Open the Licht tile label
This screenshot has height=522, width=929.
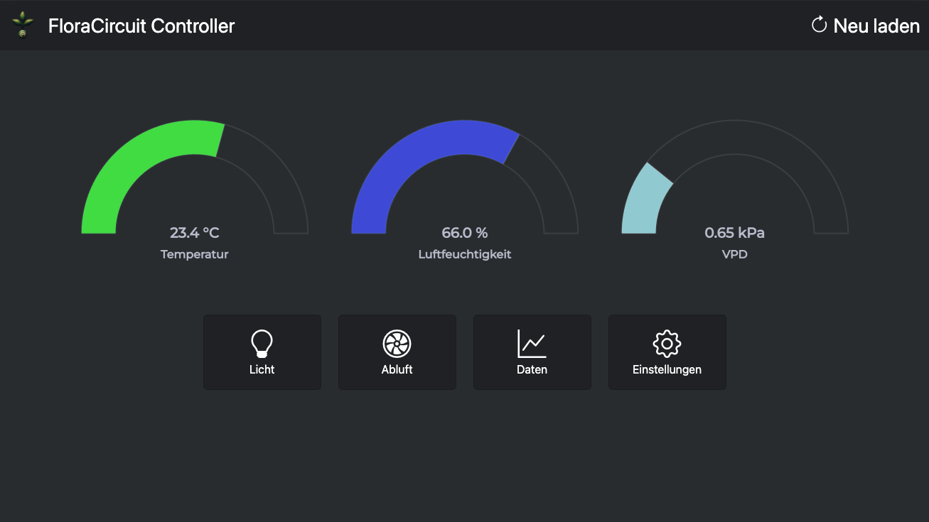[262, 369]
